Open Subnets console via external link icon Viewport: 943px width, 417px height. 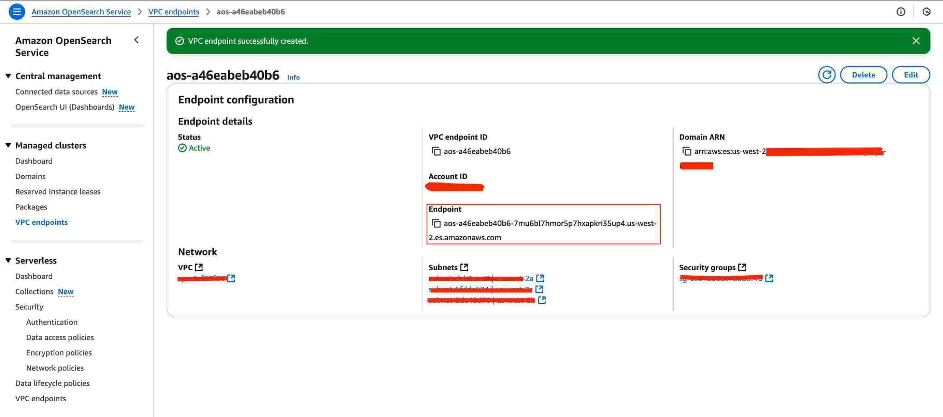[x=464, y=267]
